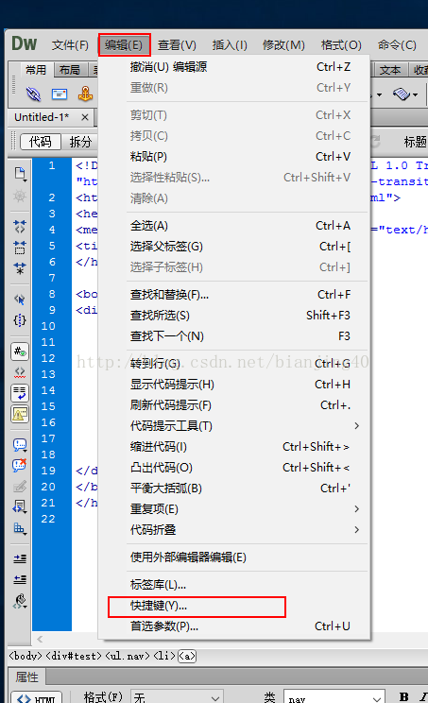Open the 格式(F) format dropdown
428x703 pixels.
point(177,697)
